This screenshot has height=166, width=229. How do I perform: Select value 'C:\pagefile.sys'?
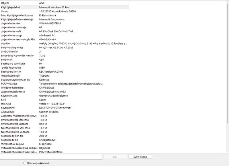click(x=47, y=140)
